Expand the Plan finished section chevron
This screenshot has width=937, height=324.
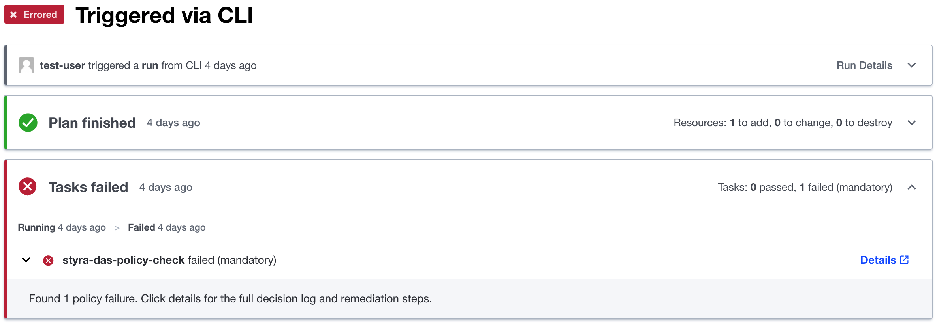pos(912,123)
